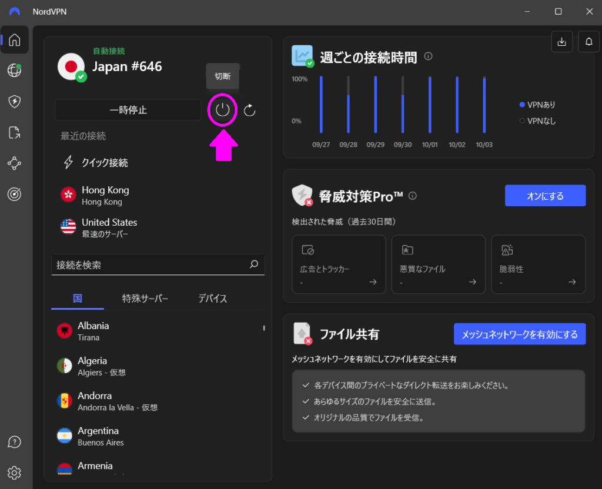The width and height of the screenshot is (602, 489).
Task: Select Armenia in country list
Action: (158, 467)
